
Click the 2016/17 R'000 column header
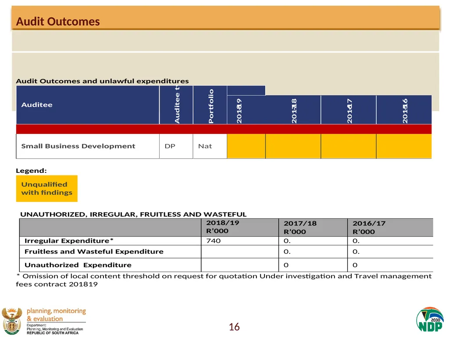coord(390,227)
